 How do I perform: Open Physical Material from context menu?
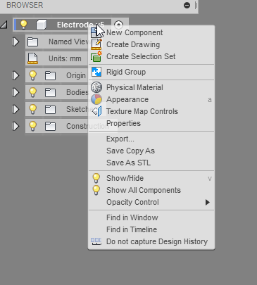coord(151,87)
